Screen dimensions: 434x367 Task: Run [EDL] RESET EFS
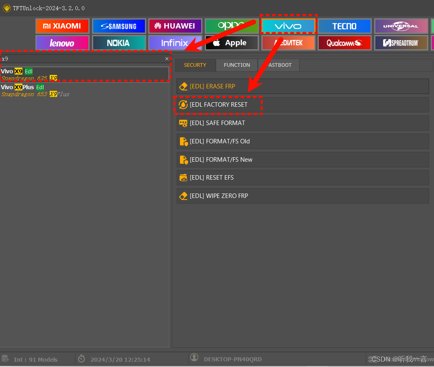tap(303, 178)
